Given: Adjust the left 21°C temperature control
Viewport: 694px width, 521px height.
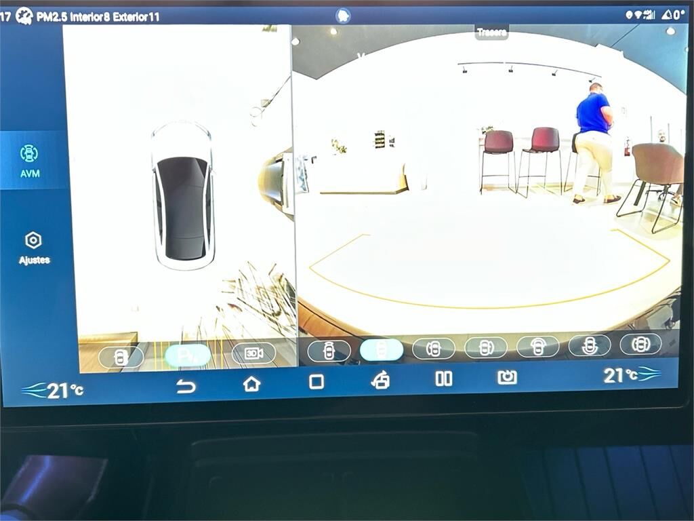Looking at the screenshot, I should click(53, 391).
